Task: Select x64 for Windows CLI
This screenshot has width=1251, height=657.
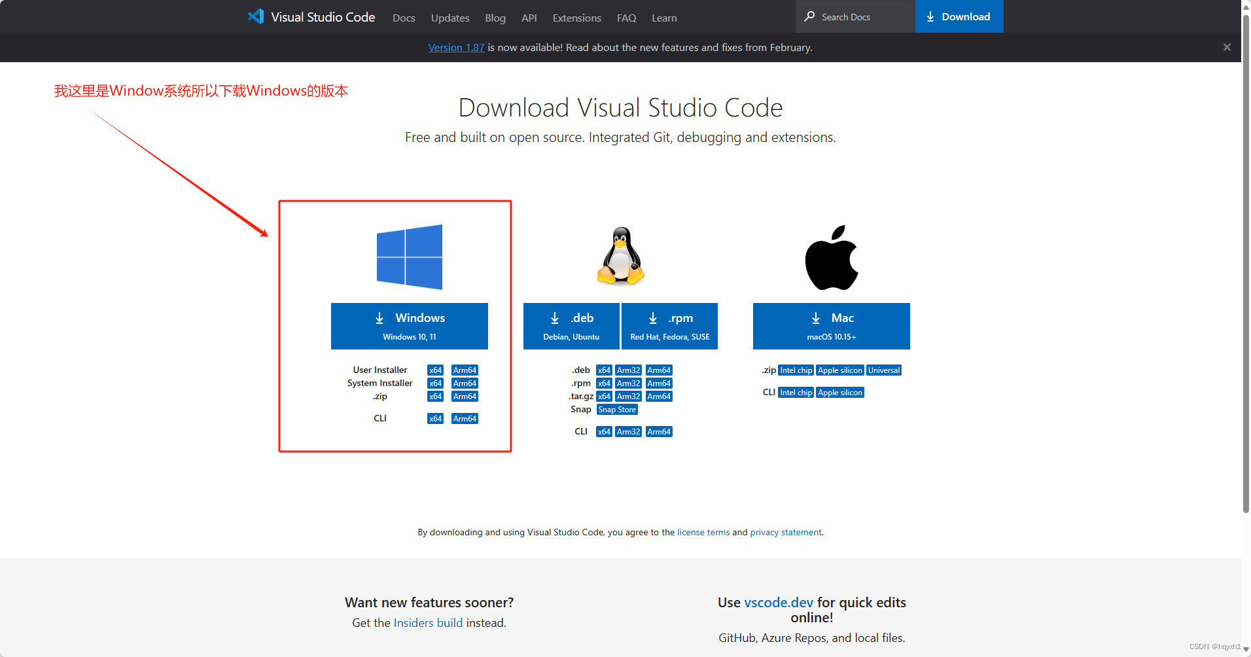Action: pyautogui.click(x=436, y=419)
